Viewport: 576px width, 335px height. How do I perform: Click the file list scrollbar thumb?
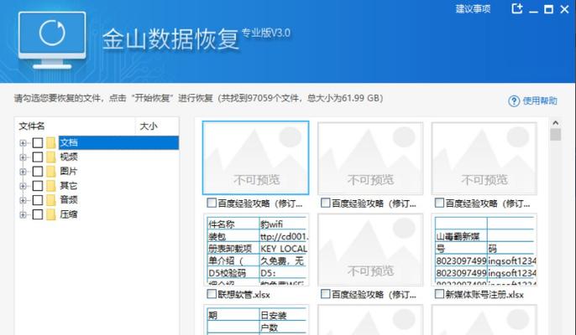556,135
